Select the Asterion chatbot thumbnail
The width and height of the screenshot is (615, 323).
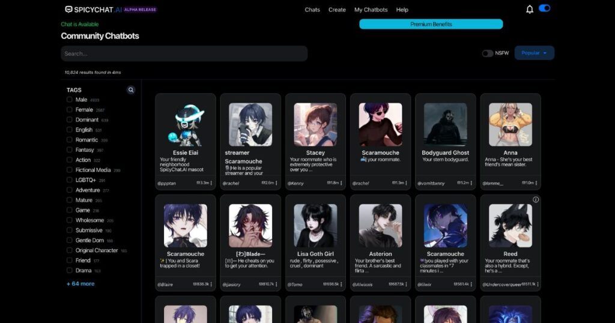[380, 225]
